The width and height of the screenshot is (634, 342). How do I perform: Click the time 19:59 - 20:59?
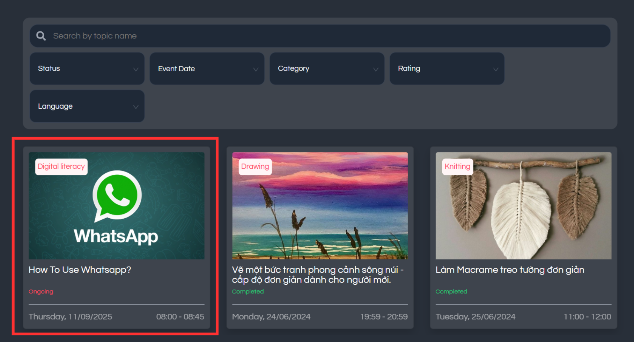(x=384, y=317)
